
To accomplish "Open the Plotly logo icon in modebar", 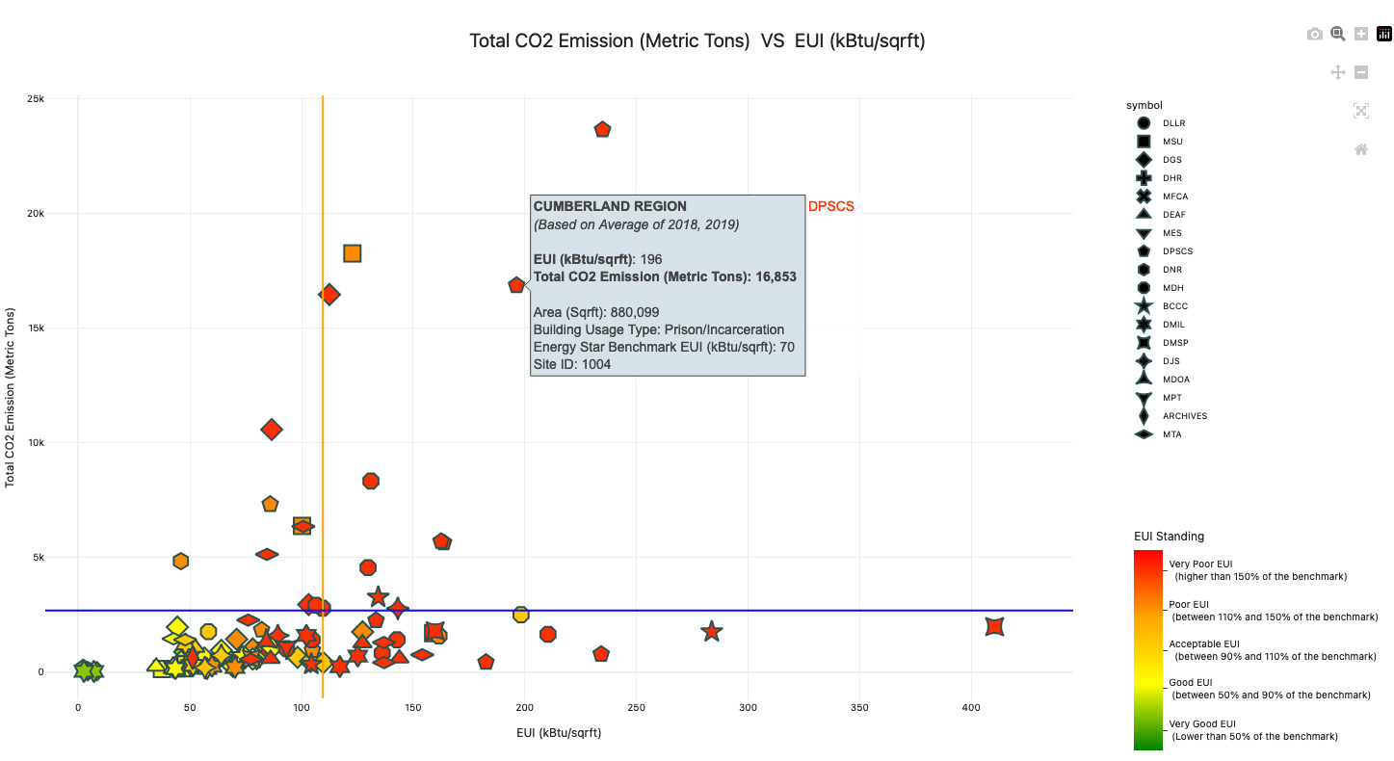I will [1384, 34].
